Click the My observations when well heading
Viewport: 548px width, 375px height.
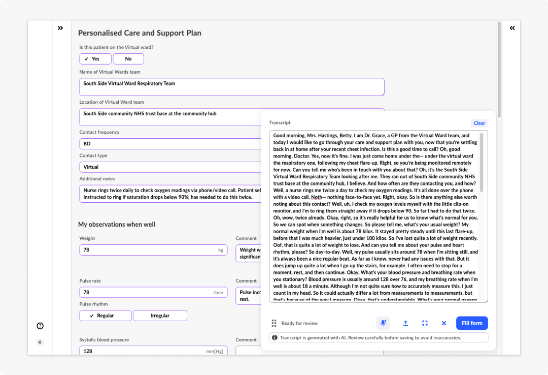click(x=117, y=225)
